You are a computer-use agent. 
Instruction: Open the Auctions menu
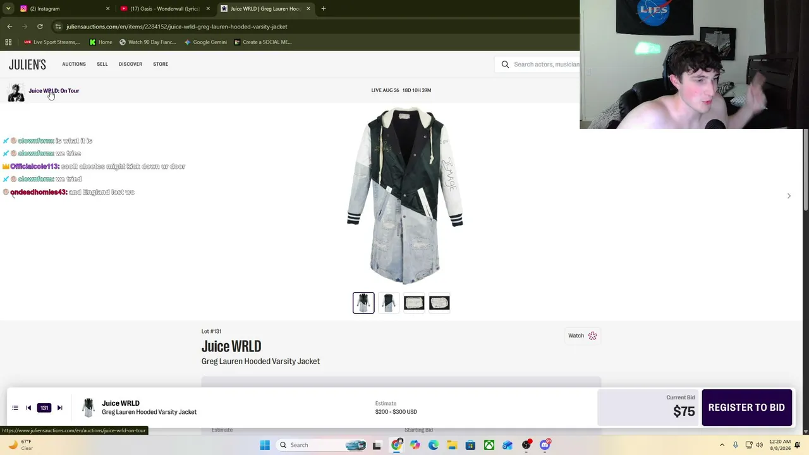(74, 64)
